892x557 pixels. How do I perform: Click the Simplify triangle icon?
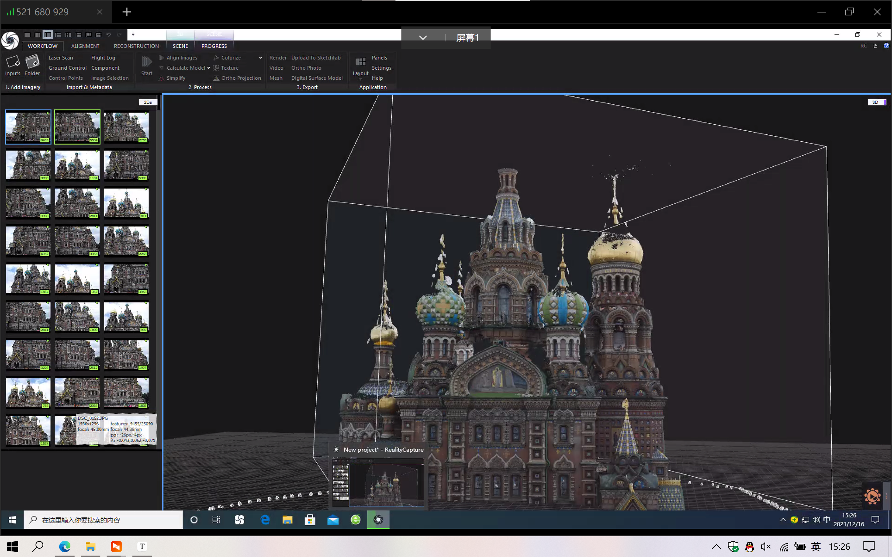point(161,78)
